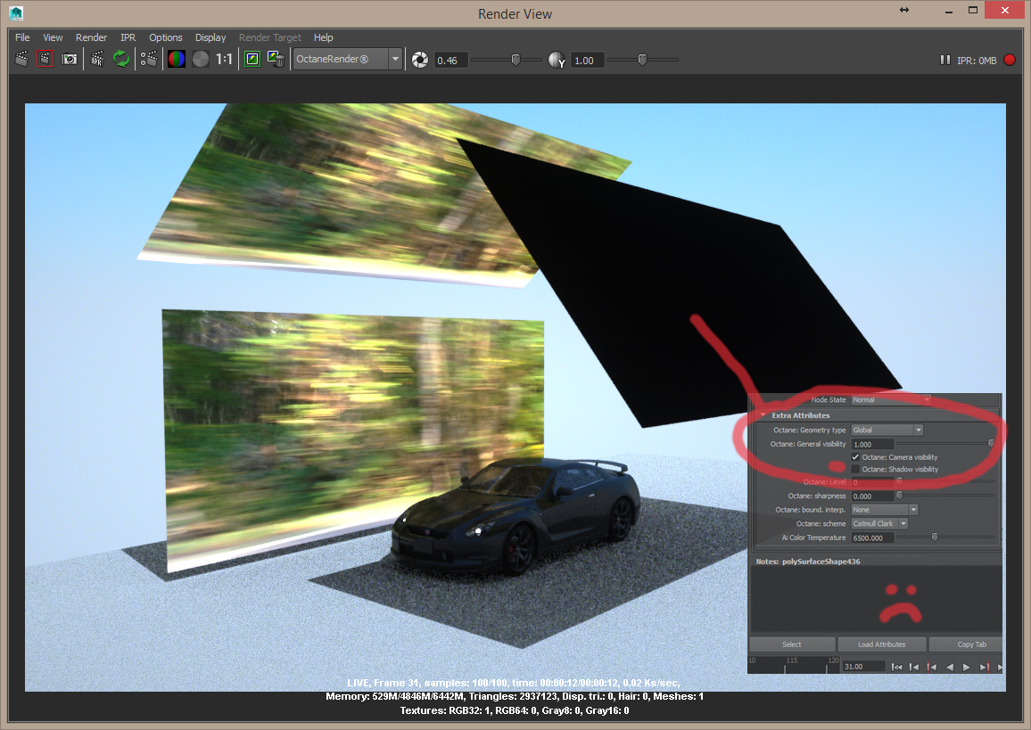Take a snapshot with the camera icon

point(69,59)
